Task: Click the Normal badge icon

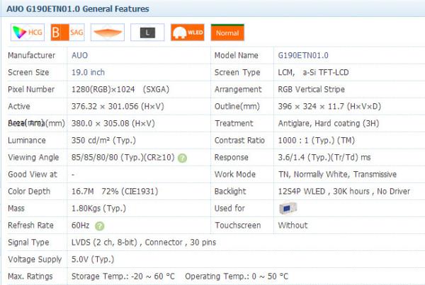Action: [x=227, y=33]
